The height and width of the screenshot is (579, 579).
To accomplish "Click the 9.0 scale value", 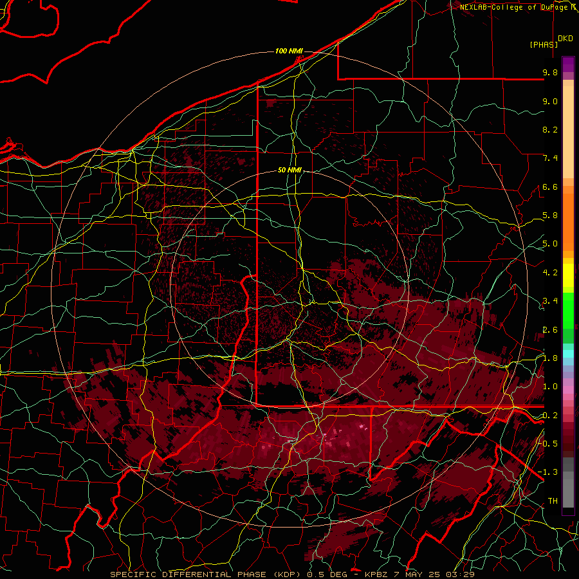I will pyautogui.click(x=550, y=101).
